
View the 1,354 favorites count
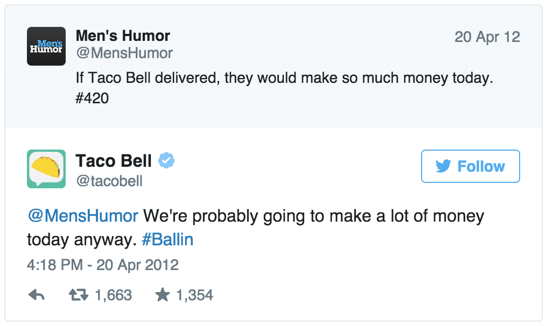pos(194,295)
